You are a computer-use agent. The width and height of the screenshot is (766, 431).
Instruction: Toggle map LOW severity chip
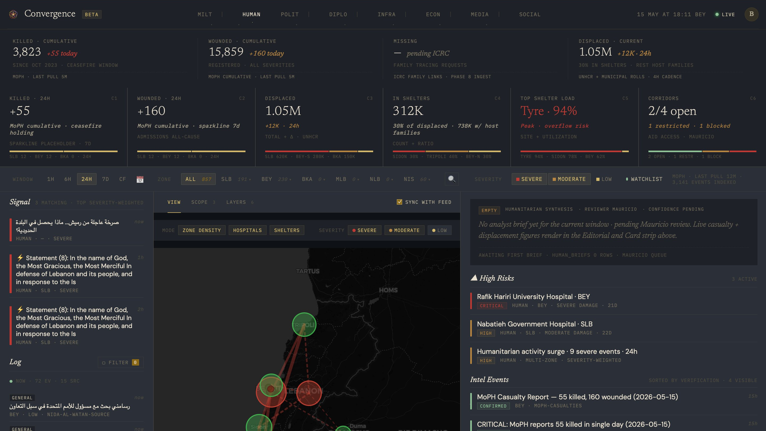point(439,230)
